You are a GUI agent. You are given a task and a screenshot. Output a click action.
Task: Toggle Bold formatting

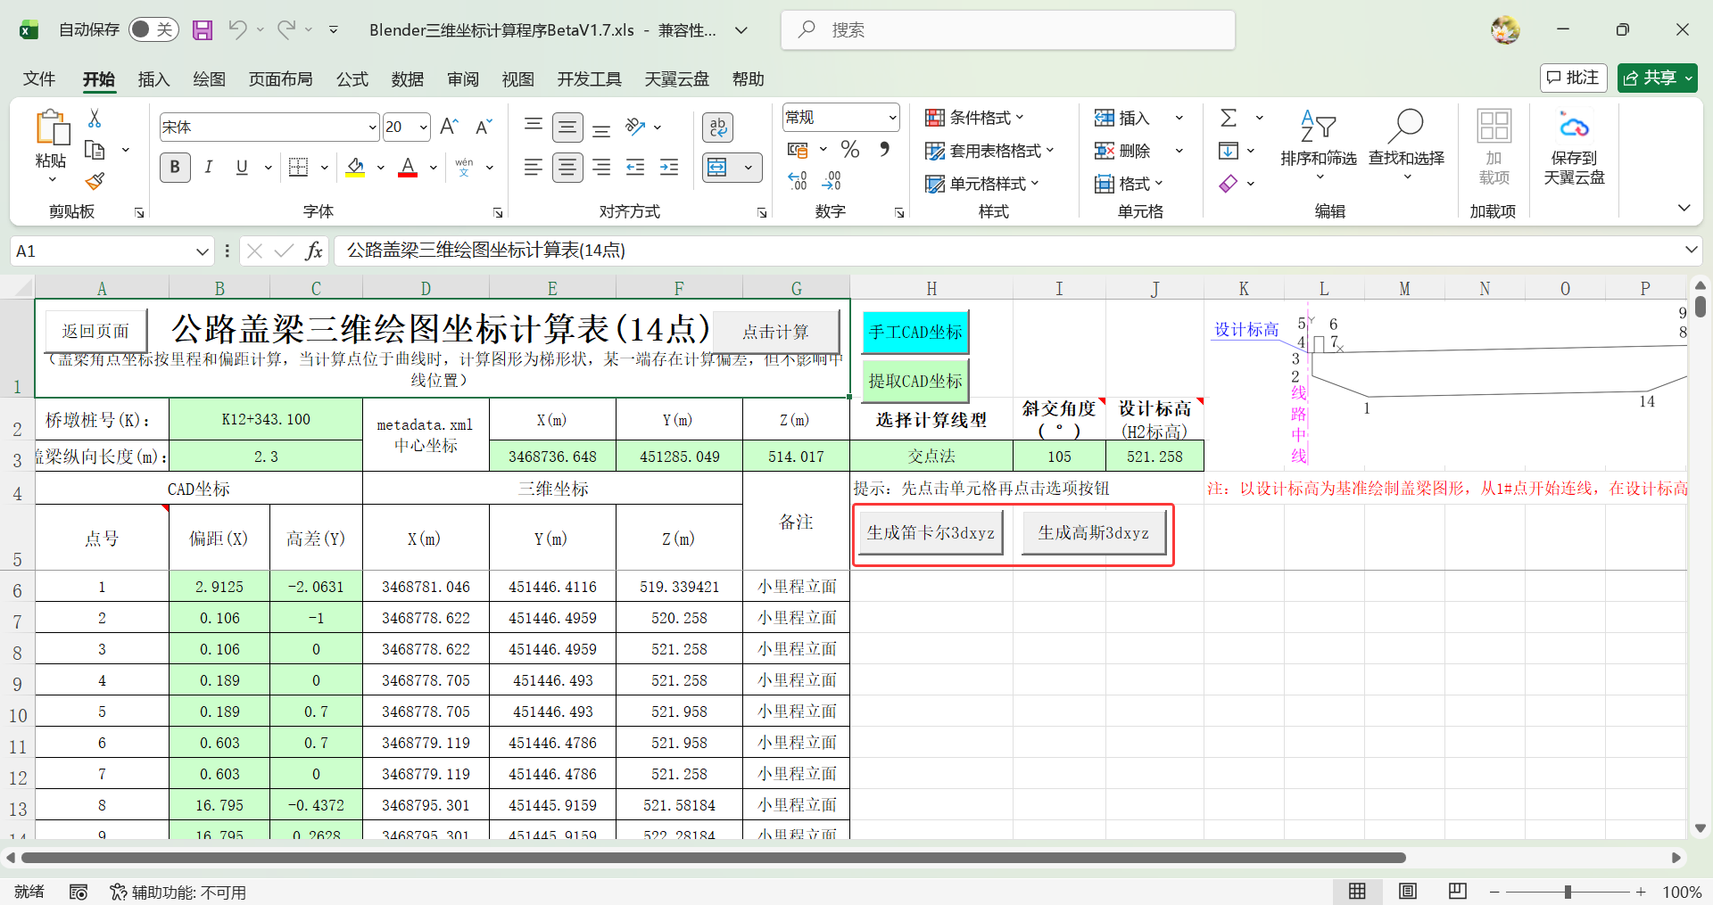[x=175, y=168]
